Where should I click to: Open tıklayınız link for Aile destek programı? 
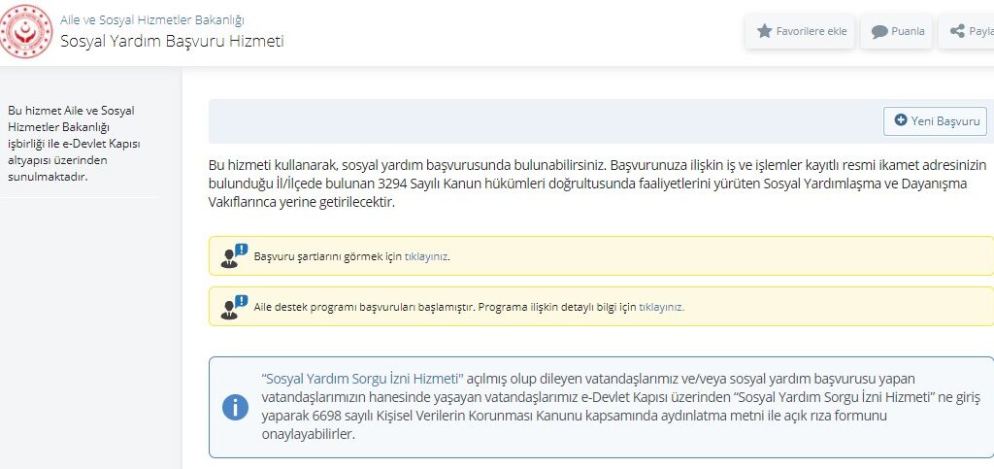click(x=660, y=308)
